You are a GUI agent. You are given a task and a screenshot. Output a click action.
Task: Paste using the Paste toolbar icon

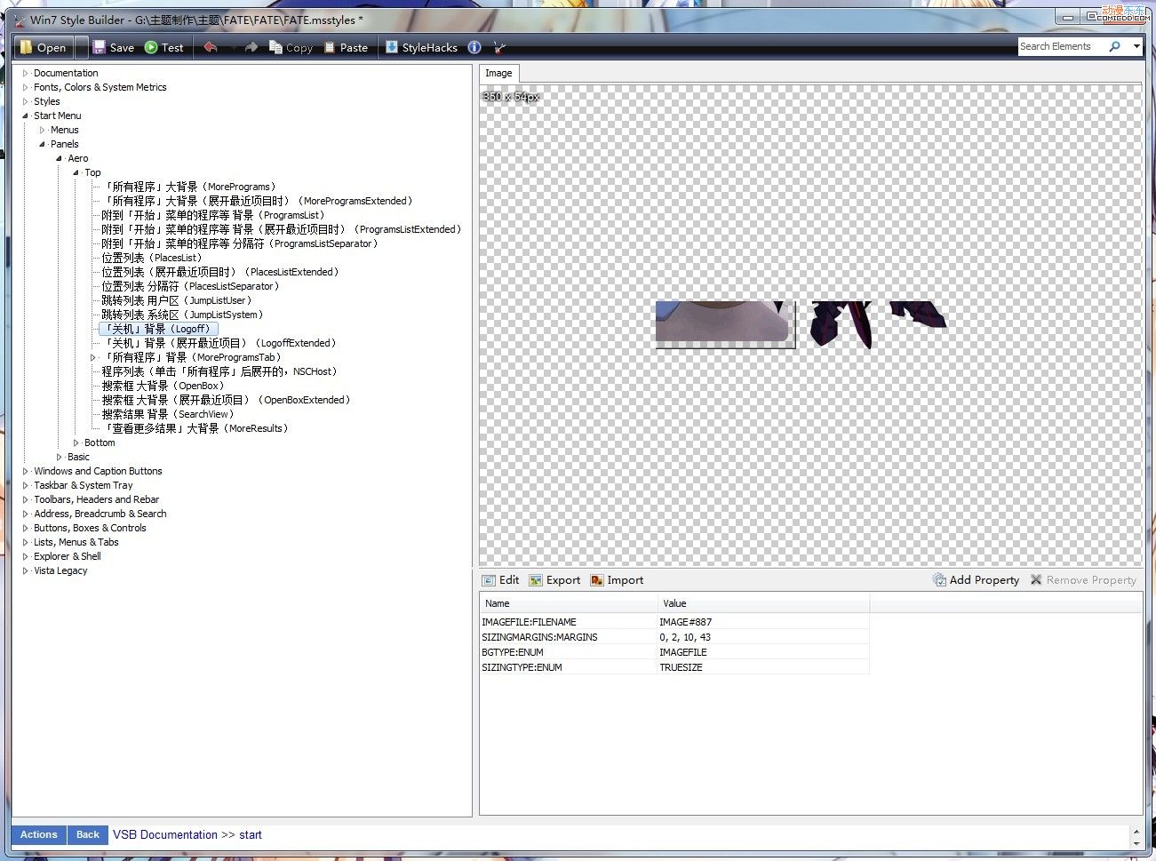[346, 48]
